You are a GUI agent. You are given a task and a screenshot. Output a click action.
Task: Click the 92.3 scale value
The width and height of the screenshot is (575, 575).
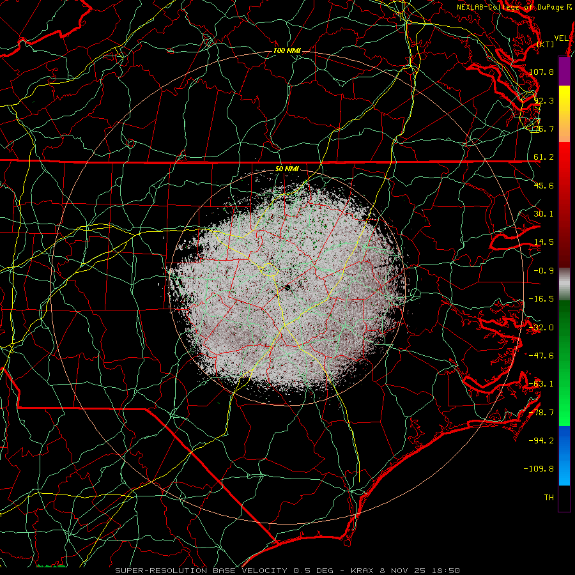click(x=544, y=100)
